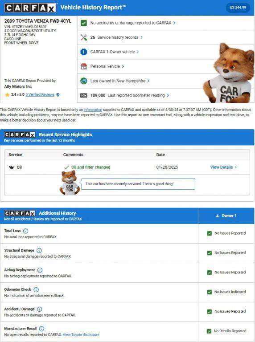Open Airbag Deployment info icon

coord(40,270)
